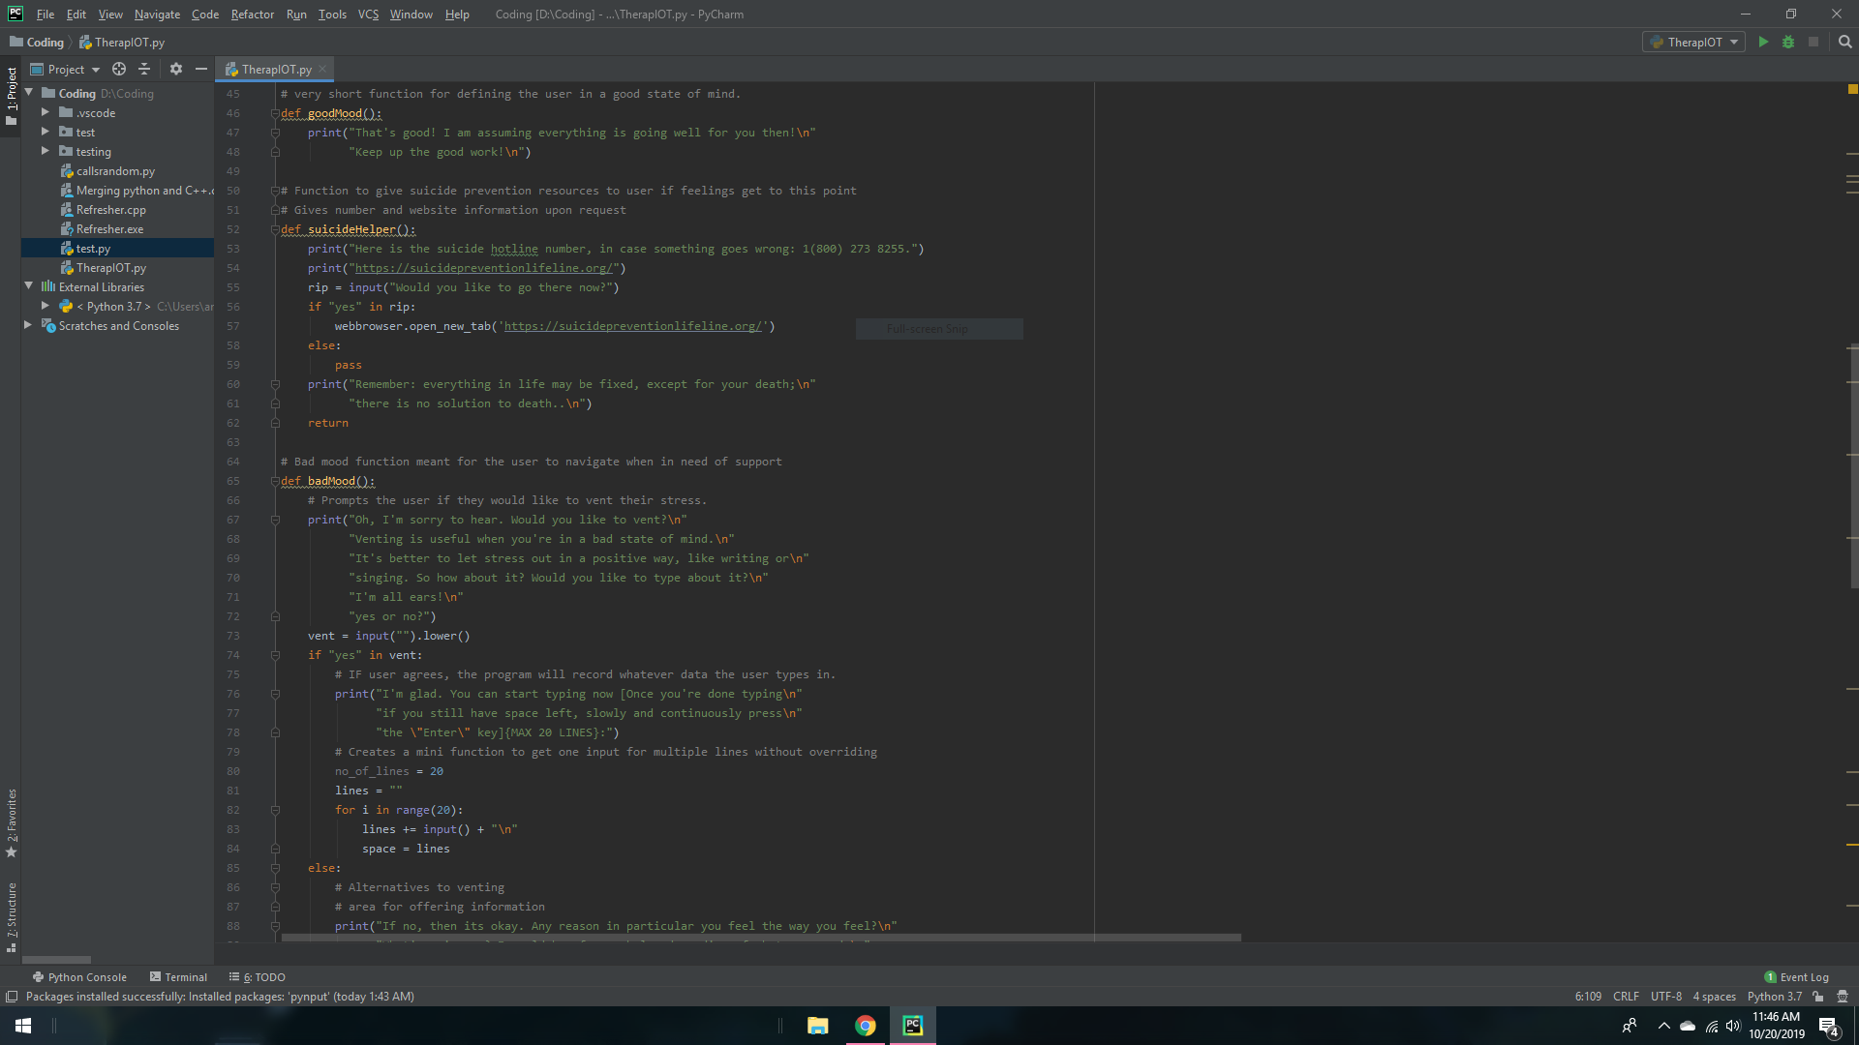
Task: Open the Refactor menu
Action: coord(252,15)
